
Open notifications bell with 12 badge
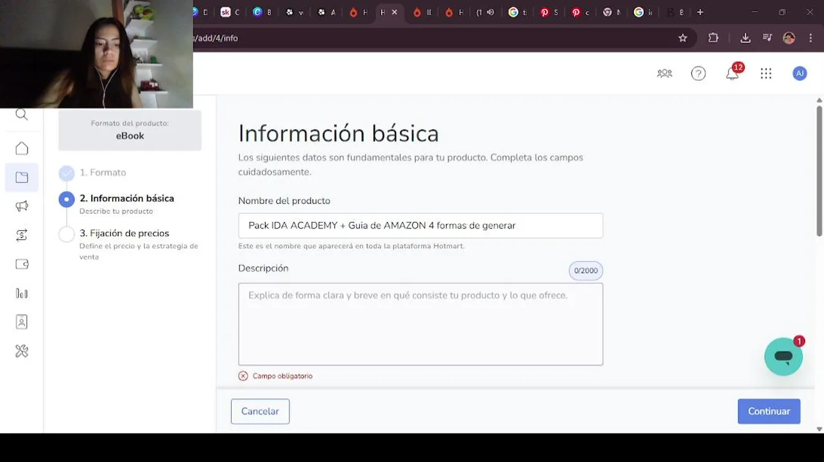pyautogui.click(x=733, y=73)
